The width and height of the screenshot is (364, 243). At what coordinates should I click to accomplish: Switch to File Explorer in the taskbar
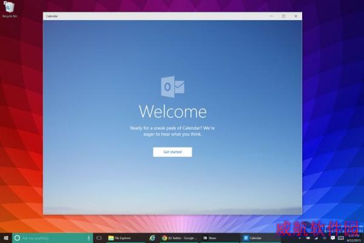[126, 238]
